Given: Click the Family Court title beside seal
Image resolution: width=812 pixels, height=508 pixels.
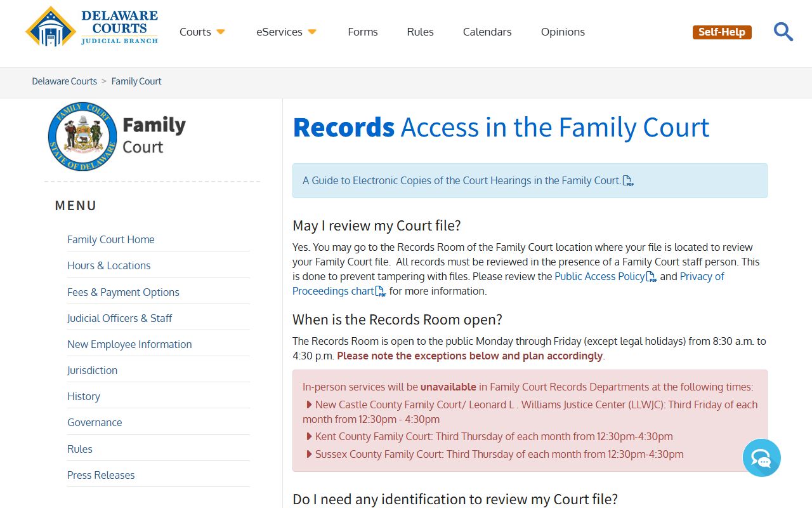Looking at the screenshot, I should point(154,135).
